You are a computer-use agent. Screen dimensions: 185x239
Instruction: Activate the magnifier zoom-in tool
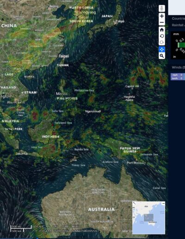pos(162,56)
